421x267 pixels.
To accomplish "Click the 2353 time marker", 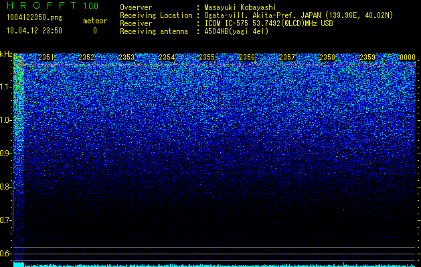I will coord(127,57).
